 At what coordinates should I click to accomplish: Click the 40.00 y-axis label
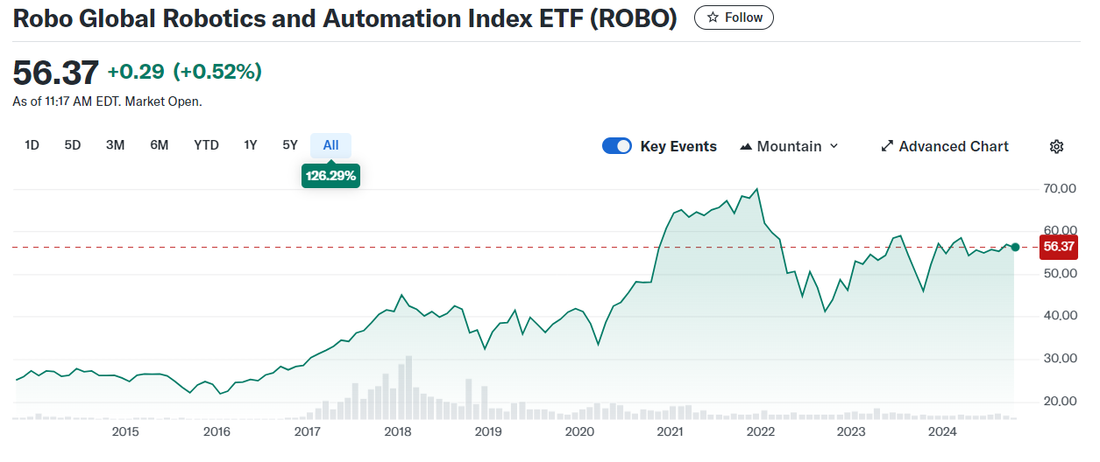1060,316
